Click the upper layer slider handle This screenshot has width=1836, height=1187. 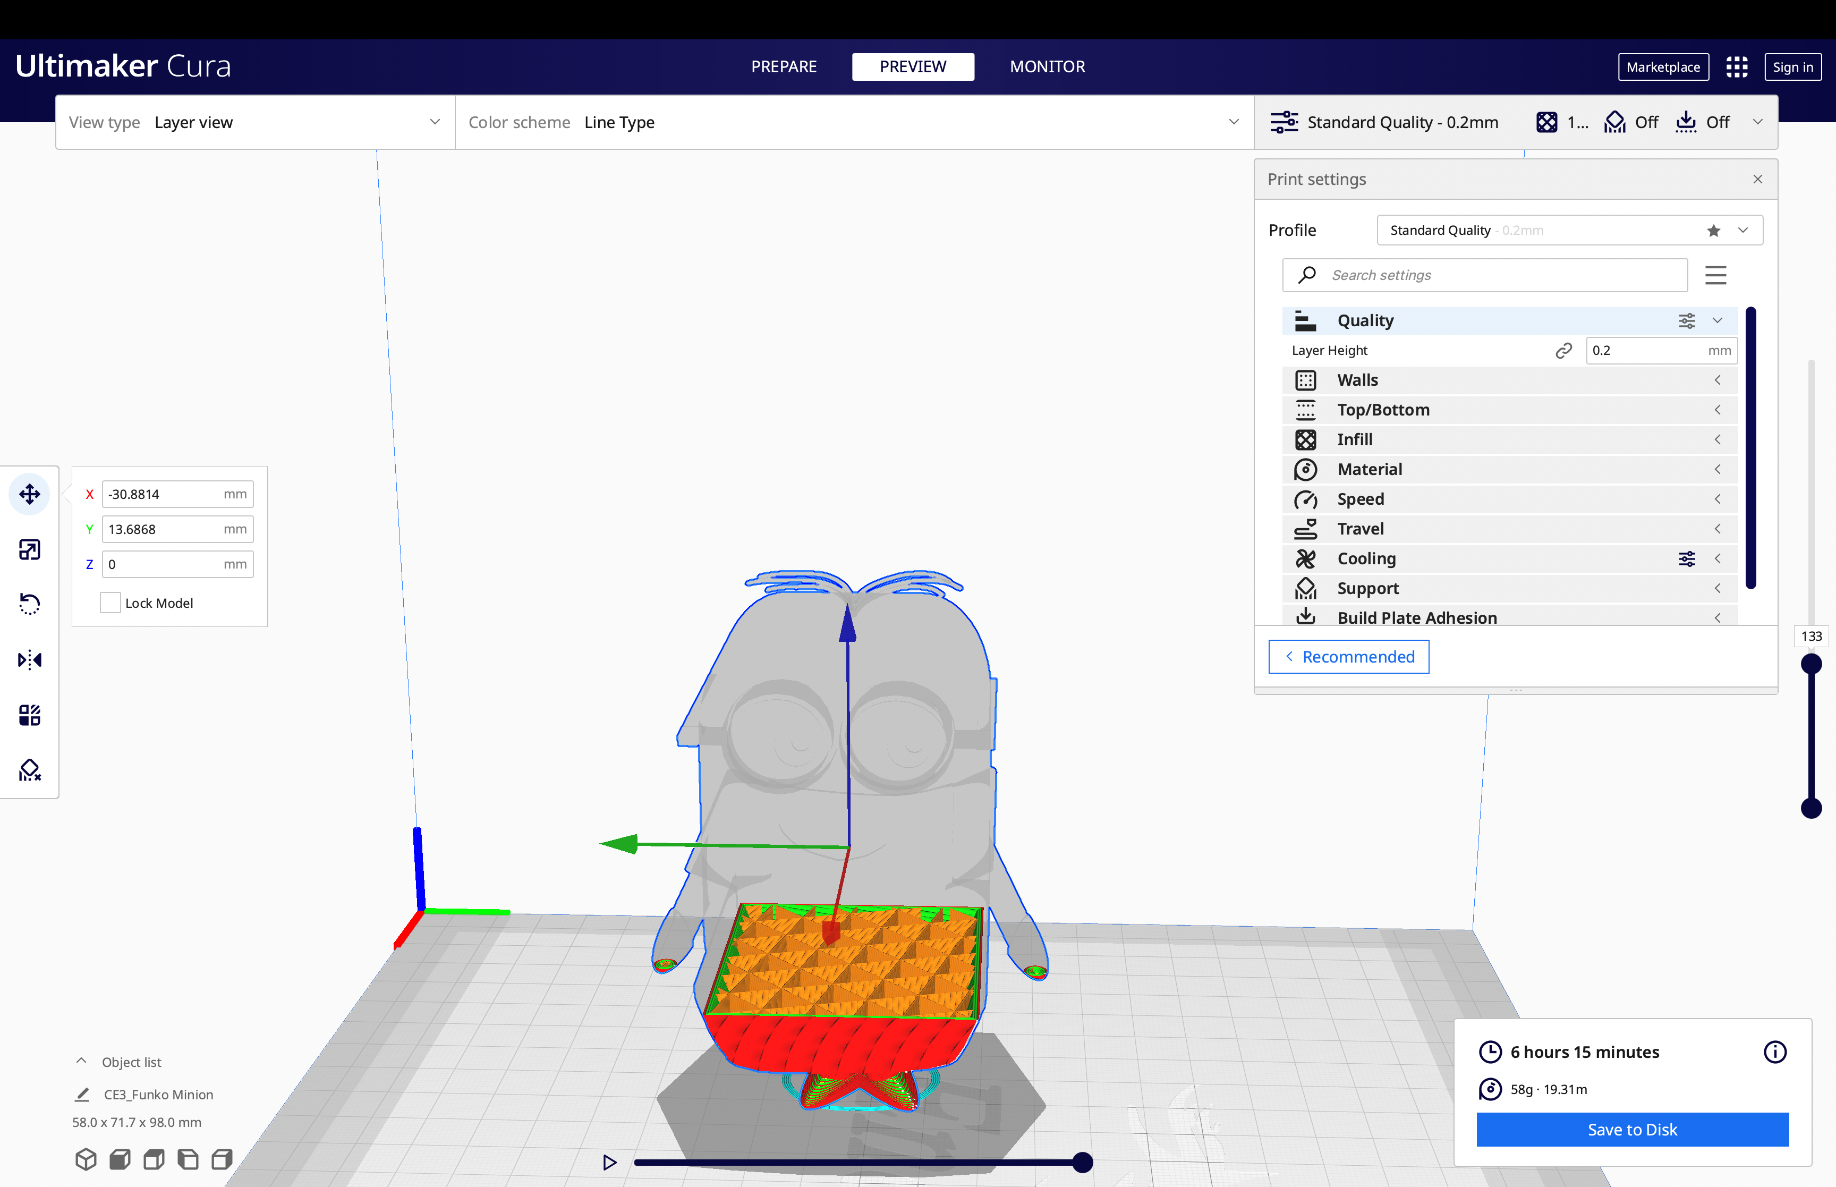1812,664
